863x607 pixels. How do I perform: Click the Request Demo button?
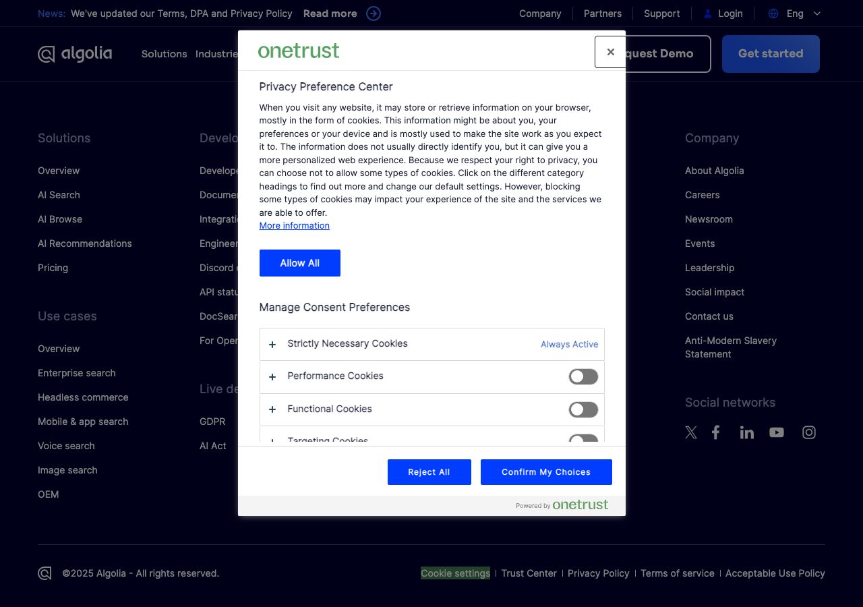(x=667, y=54)
